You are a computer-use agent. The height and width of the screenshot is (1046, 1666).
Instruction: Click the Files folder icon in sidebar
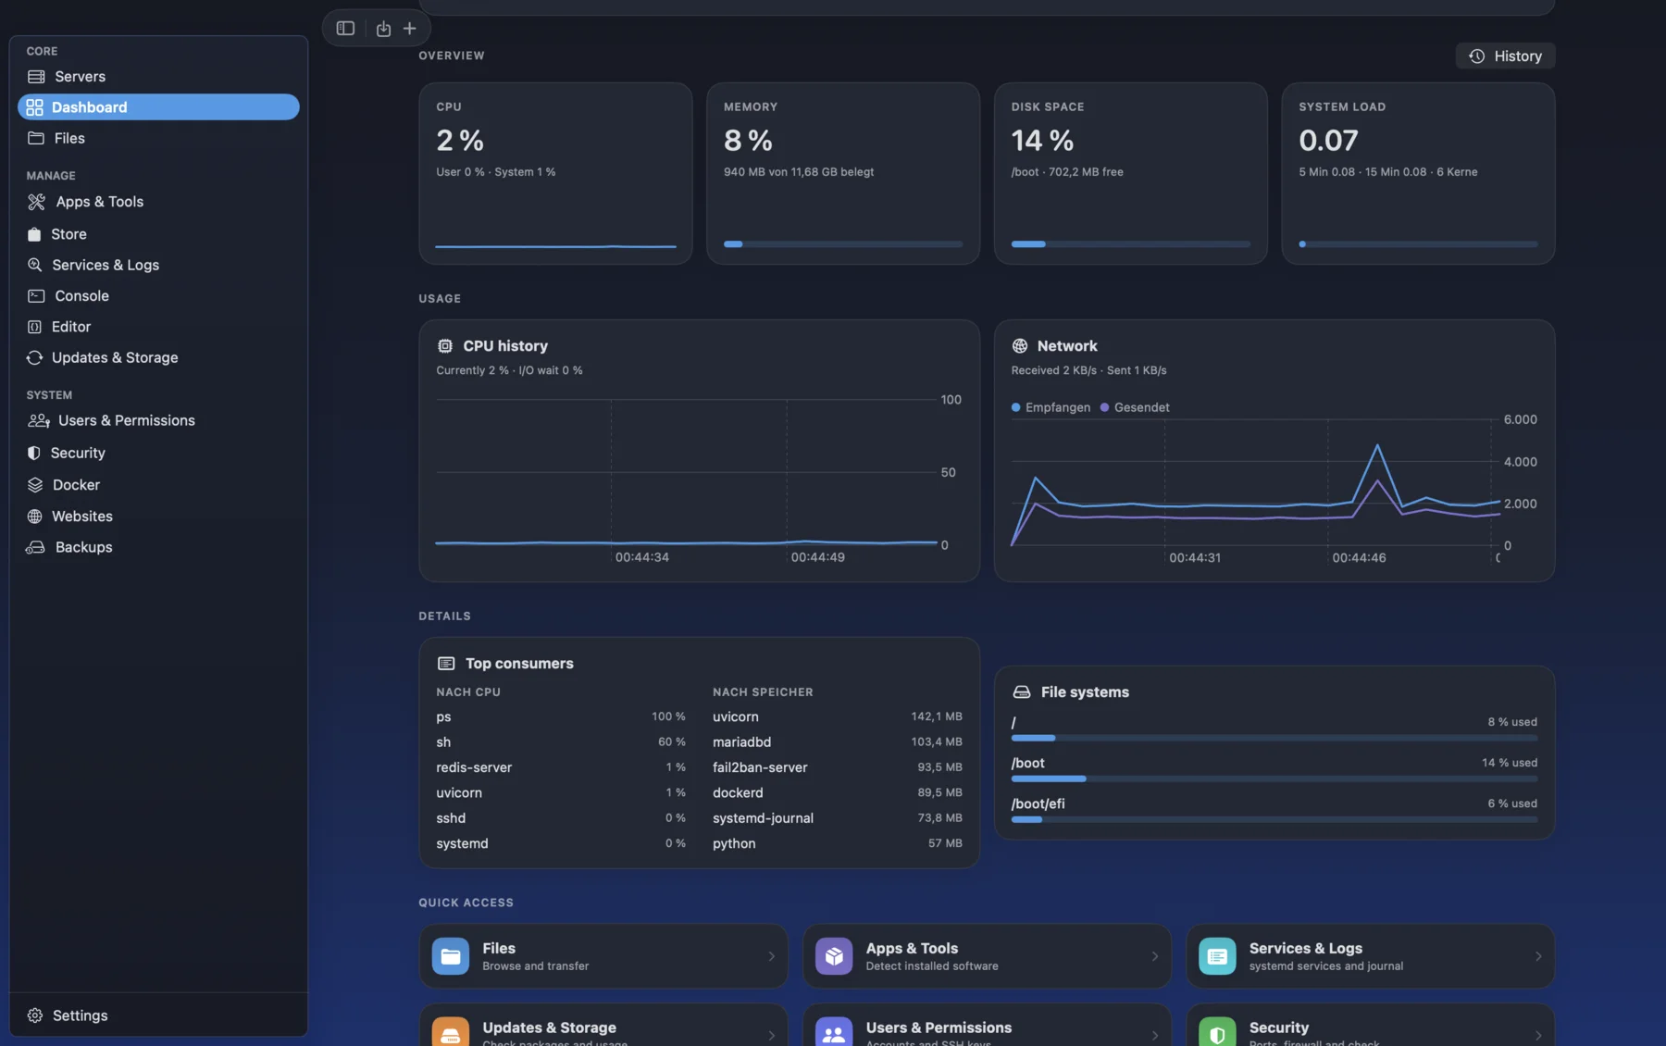[x=36, y=138]
